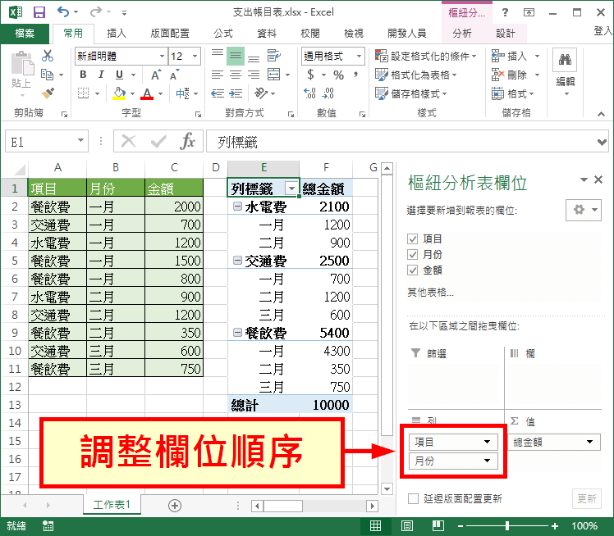Open the Name Box dropdown
Viewport: 614px width, 536px height.
80,141
